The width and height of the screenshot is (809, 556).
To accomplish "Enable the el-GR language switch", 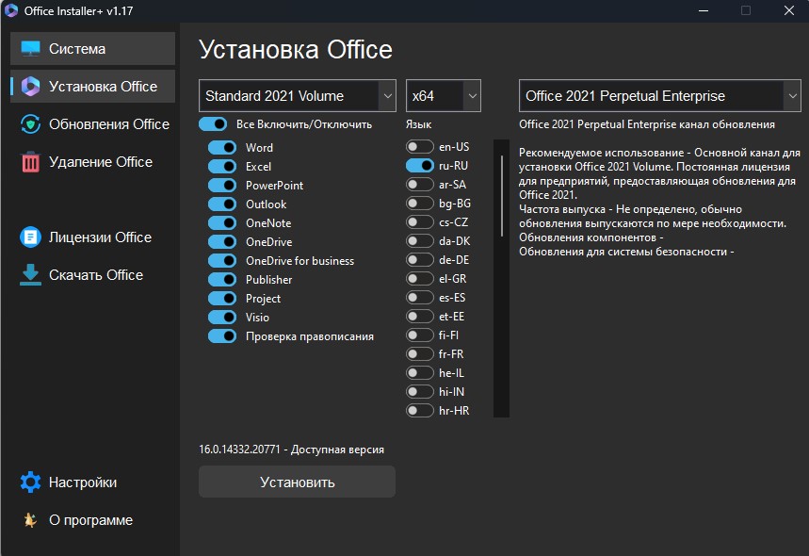I will [x=419, y=279].
